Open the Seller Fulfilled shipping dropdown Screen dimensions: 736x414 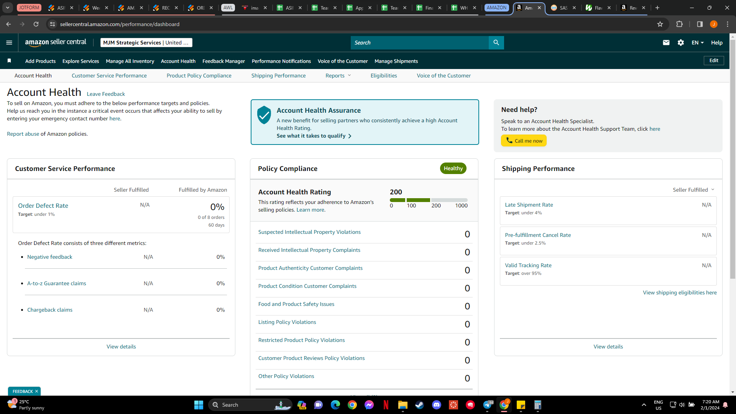pyautogui.click(x=693, y=190)
